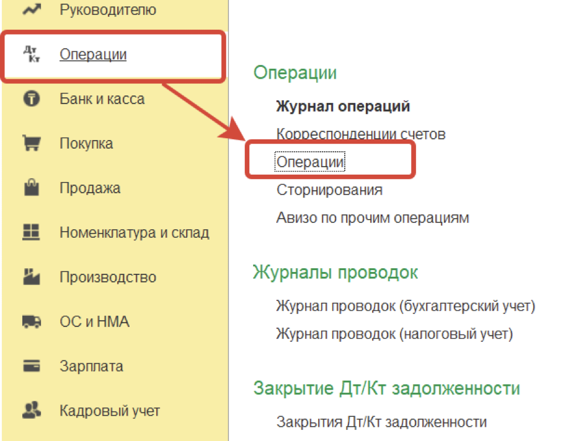Open the Банк и касса section label

[102, 99]
